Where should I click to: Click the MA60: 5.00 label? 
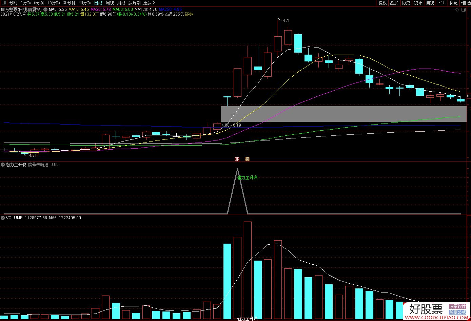123,10
